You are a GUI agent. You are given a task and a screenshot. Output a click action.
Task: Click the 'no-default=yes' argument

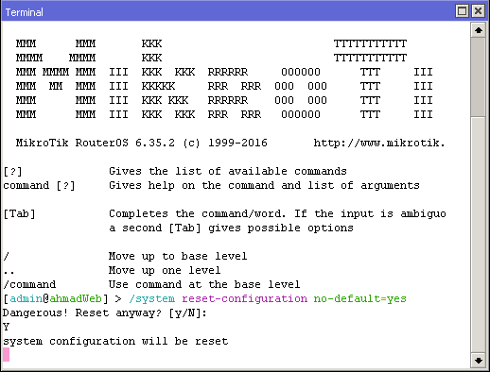[x=360, y=298]
